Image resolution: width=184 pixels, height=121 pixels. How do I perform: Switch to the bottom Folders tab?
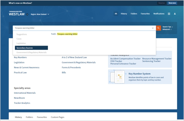point(29,117)
